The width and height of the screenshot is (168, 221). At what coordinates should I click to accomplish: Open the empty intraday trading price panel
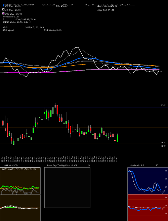pos(67,188)
